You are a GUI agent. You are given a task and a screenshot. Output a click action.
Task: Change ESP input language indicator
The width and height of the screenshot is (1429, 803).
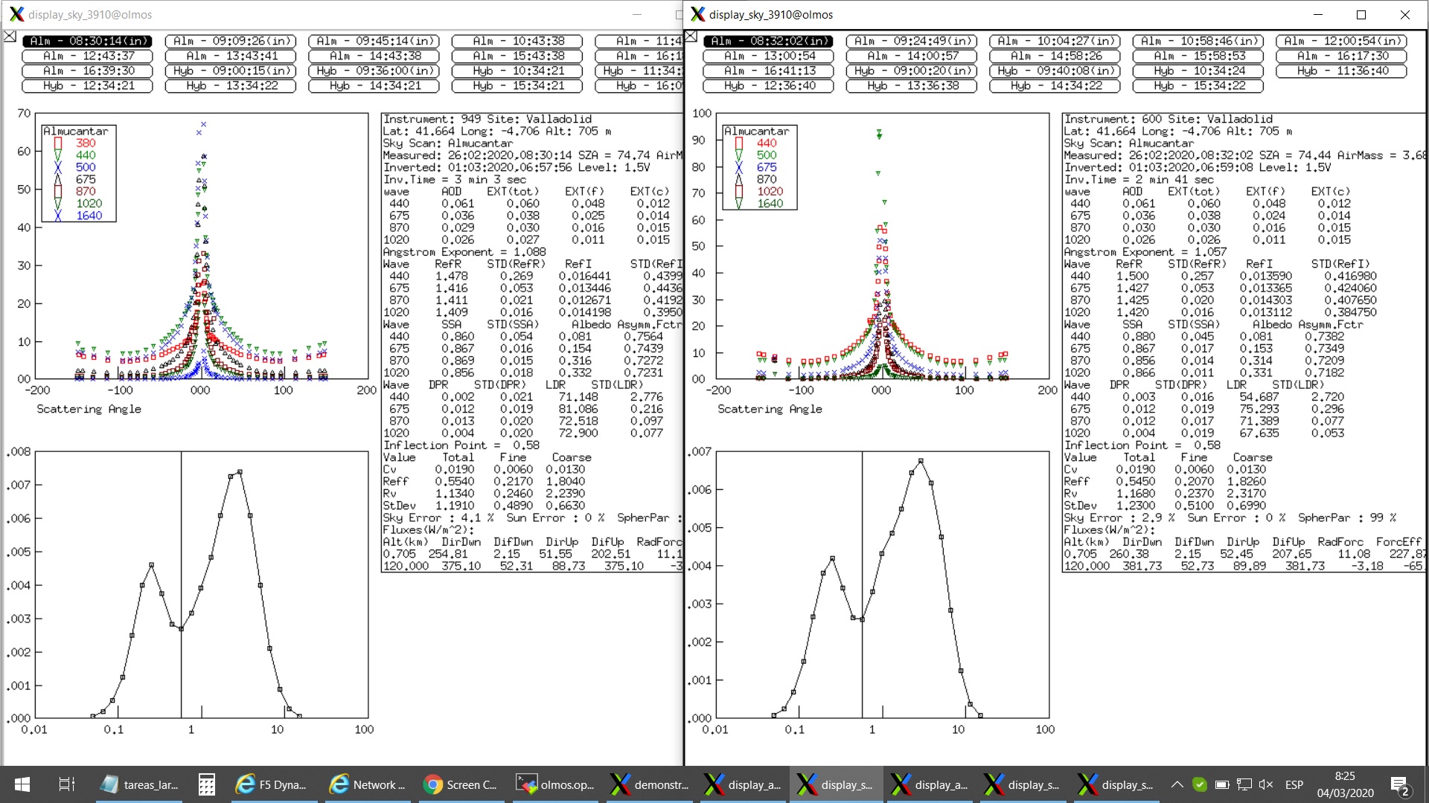tap(1294, 784)
